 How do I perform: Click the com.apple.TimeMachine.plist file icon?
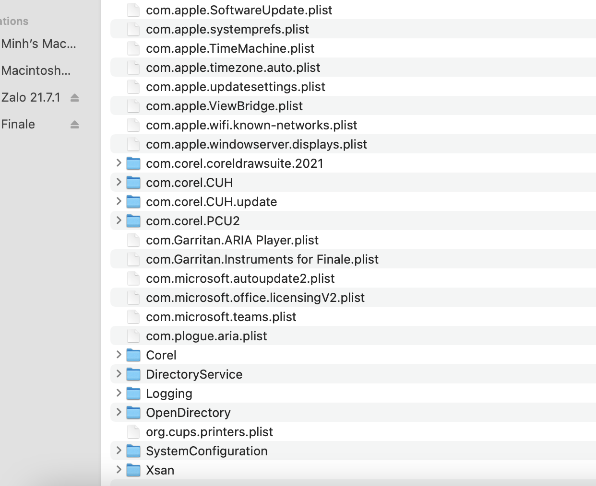tap(133, 48)
